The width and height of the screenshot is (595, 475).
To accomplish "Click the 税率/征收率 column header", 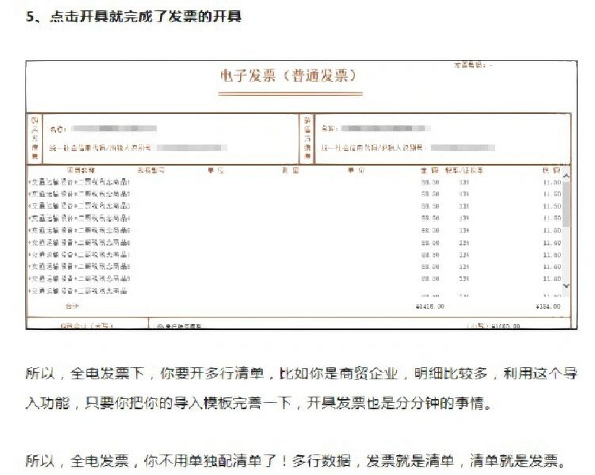I will click(x=464, y=170).
